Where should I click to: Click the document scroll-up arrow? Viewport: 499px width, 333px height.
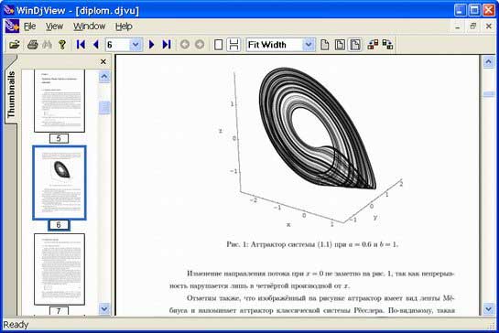point(489,61)
